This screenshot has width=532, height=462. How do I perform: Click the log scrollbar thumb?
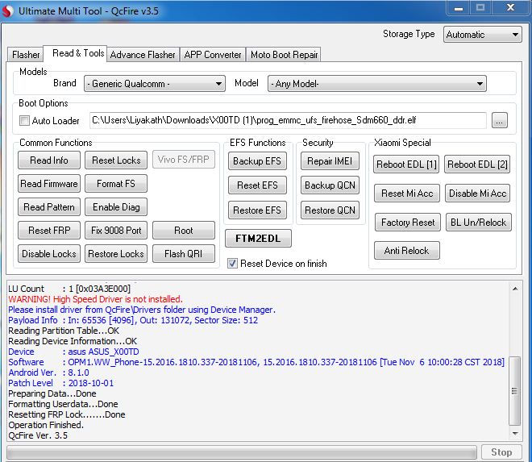515,391
